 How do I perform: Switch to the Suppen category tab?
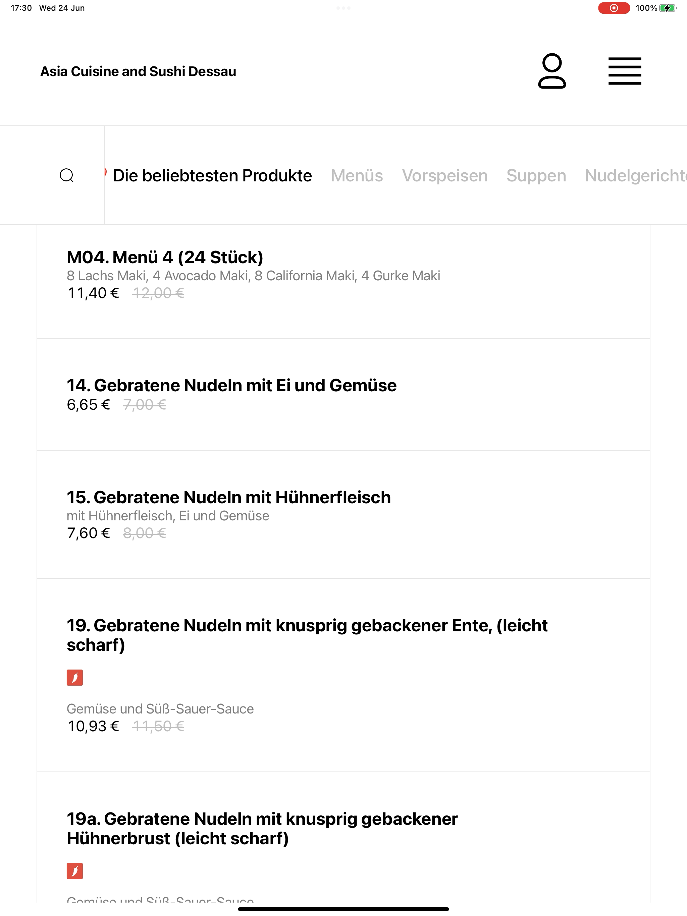point(536,176)
